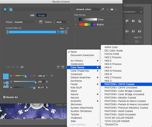152x127 pixels.
Task: Click horizontal distribute left icon
Action: tap(127, 31)
